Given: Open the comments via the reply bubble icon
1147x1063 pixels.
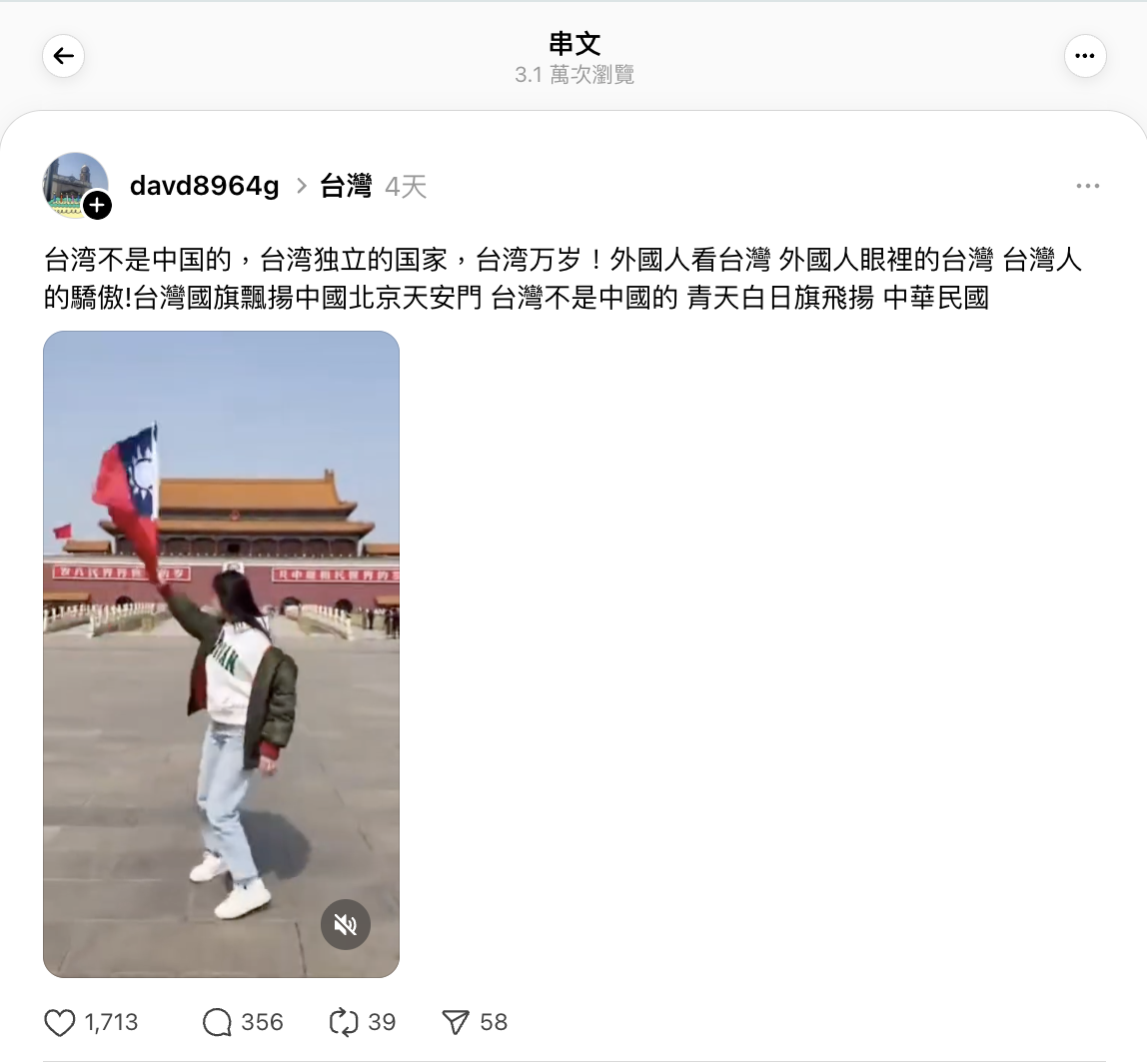Looking at the screenshot, I should tap(217, 1022).
